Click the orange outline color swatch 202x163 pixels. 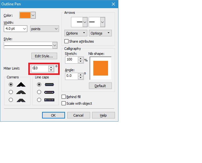pos(25,15)
